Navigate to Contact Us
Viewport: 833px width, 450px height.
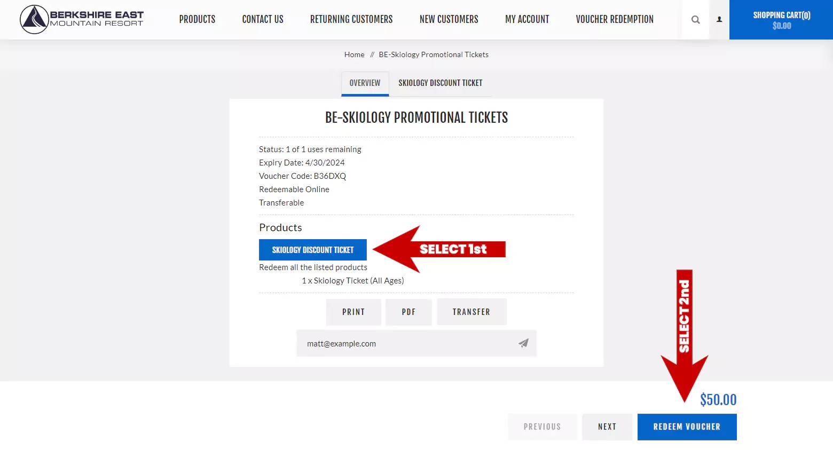(262, 19)
